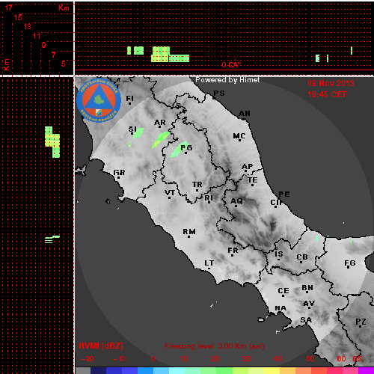Click the radar echo near SI

coord(138,133)
